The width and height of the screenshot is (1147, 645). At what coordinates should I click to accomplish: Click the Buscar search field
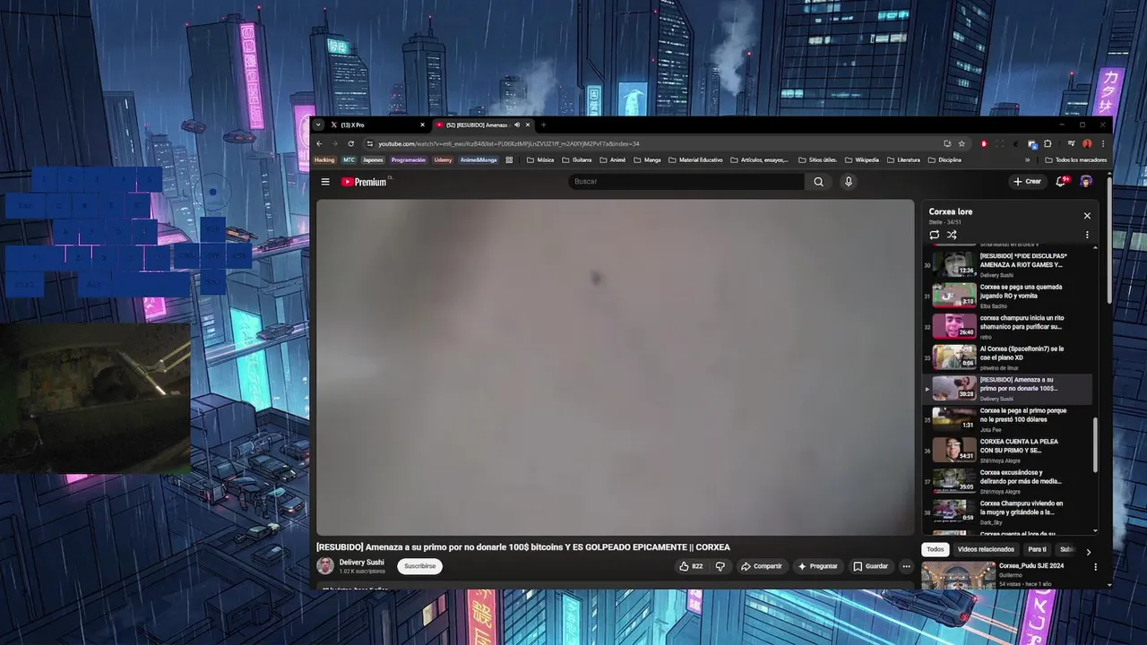pos(686,182)
